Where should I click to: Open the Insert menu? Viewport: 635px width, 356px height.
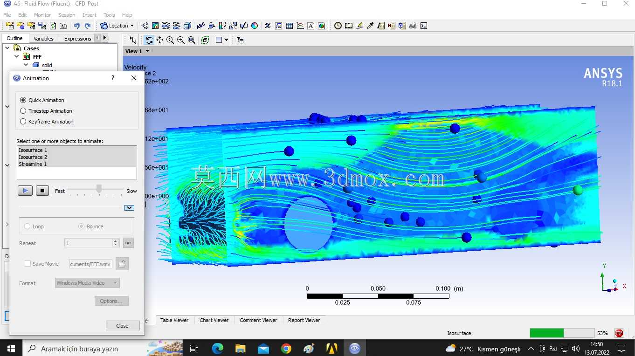tap(90, 15)
